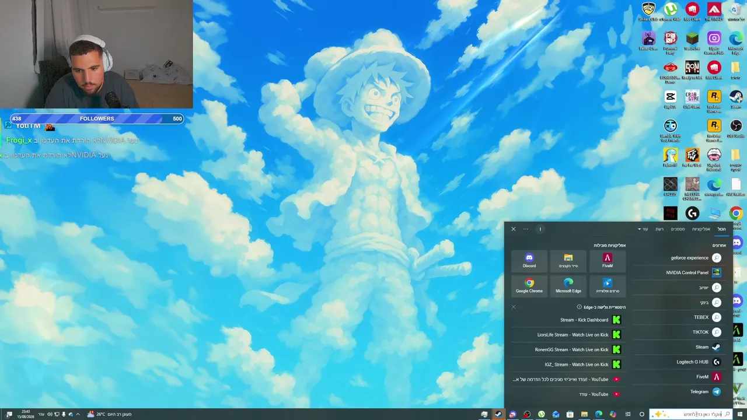Image resolution: width=747 pixels, height=420 pixels.
Task: Select the Palworld desktop icon
Action: (671, 157)
